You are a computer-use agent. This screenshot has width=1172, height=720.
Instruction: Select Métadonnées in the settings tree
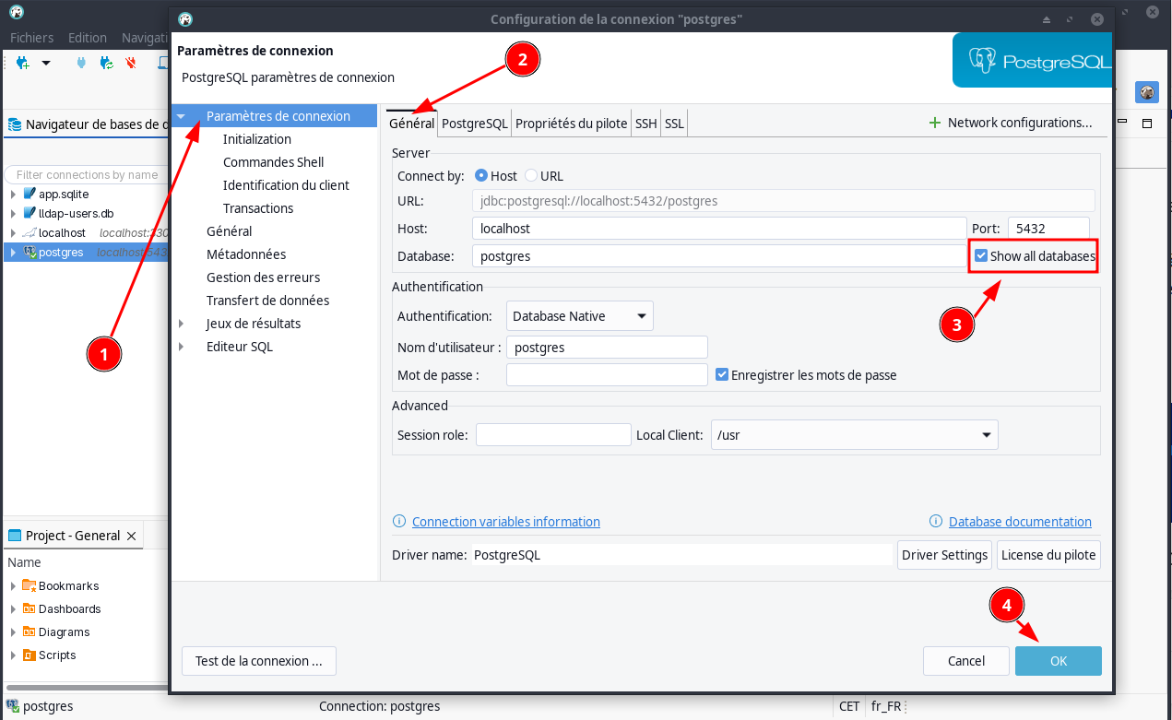click(246, 254)
